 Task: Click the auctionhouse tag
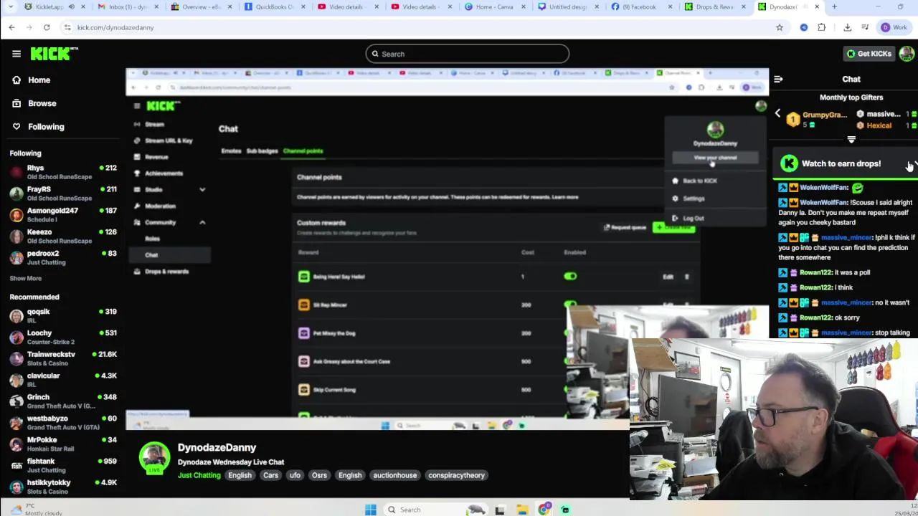point(394,476)
